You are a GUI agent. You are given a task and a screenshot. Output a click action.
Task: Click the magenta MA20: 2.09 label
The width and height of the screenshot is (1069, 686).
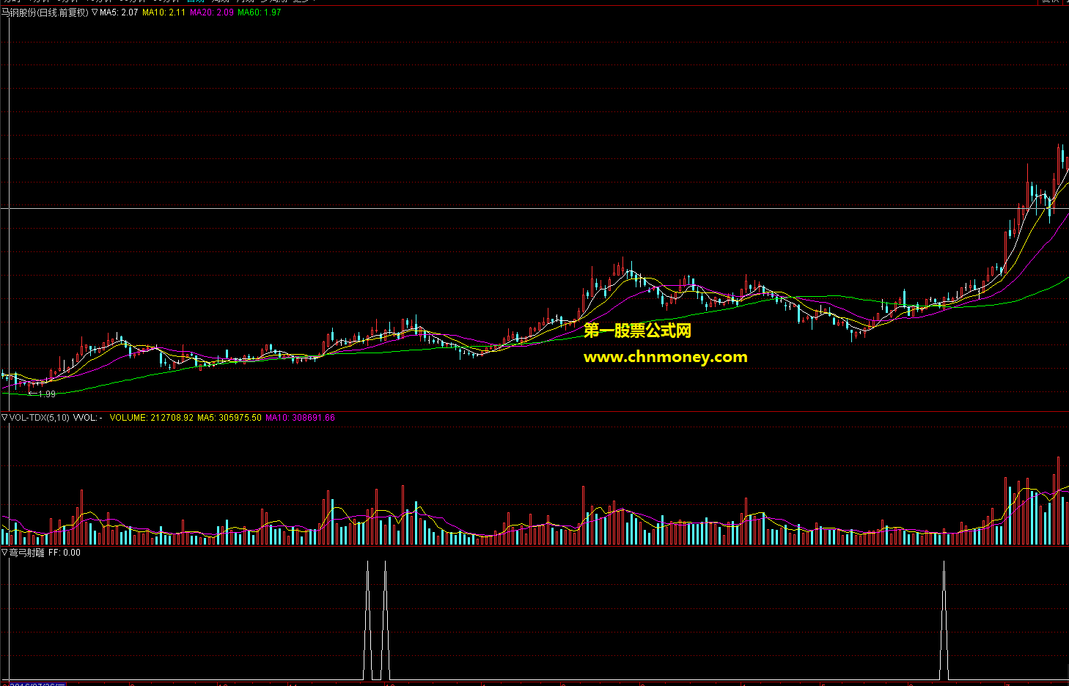click(211, 12)
